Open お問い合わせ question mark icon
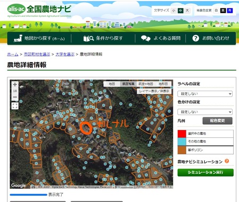This screenshot has height=202, width=239. point(195,38)
